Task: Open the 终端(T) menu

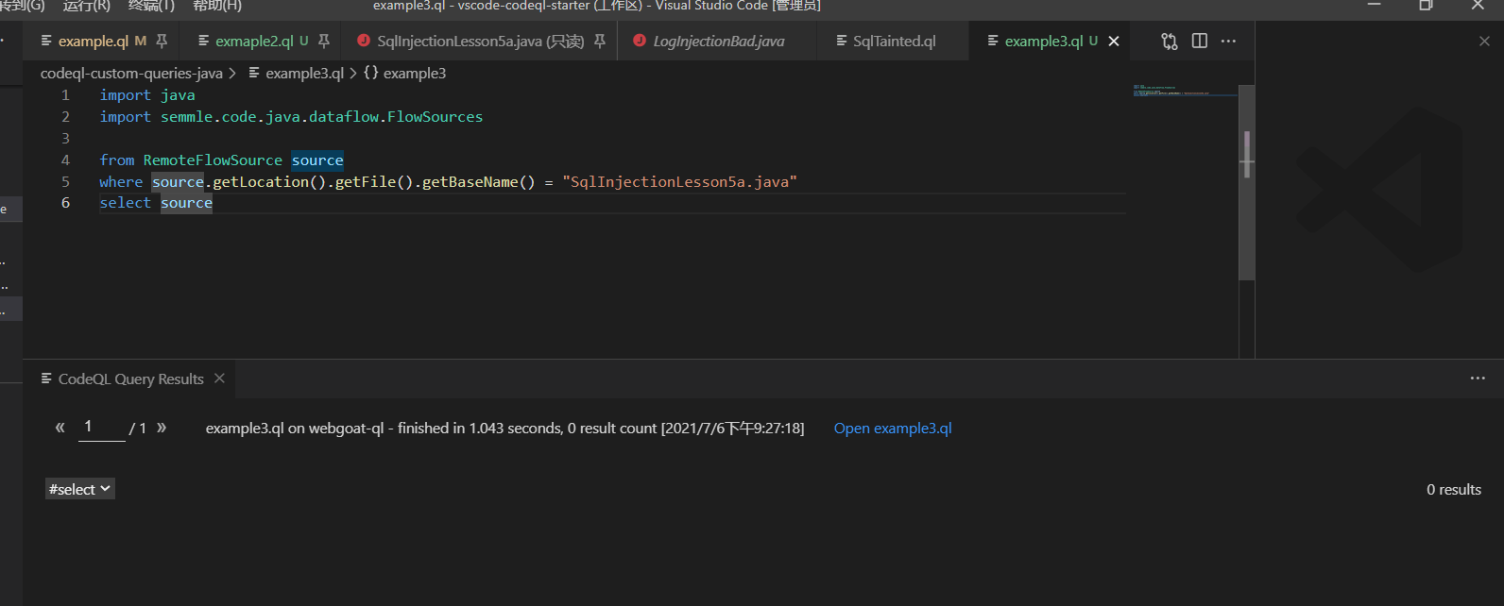Action: point(151,6)
